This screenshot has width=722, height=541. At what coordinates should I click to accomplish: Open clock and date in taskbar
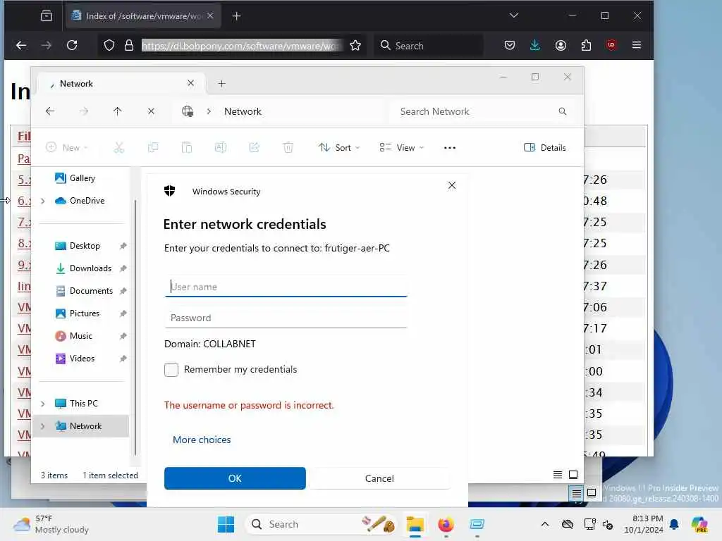pyautogui.click(x=643, y=524)
